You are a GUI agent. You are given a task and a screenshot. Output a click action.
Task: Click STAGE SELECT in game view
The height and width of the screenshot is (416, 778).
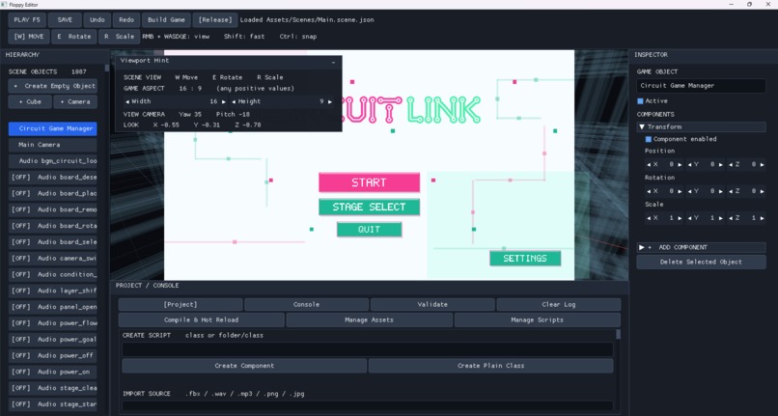369,207
